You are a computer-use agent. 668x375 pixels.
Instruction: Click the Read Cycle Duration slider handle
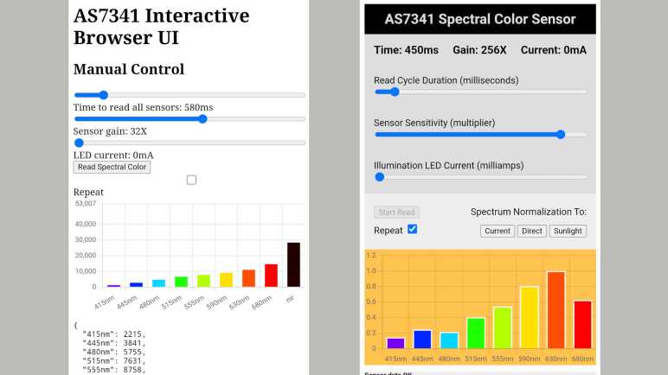395,92
